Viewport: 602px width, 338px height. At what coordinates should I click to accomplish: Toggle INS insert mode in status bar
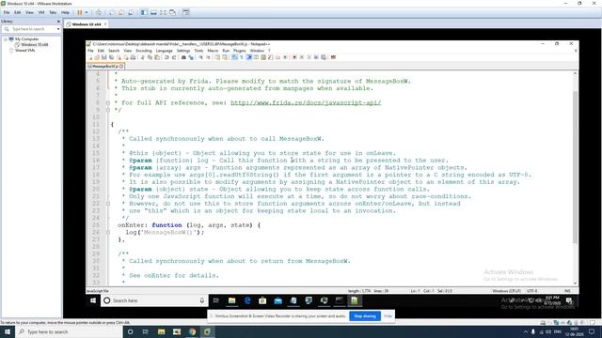[x=567, y=291]
